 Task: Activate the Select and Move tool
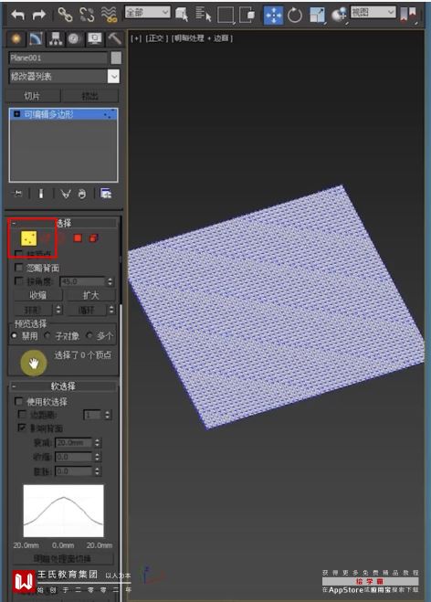point(273,15)
